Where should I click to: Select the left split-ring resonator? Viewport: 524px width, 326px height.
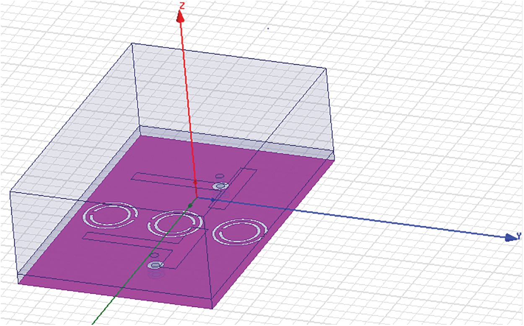pyautogui.click(x=110, y=216)
